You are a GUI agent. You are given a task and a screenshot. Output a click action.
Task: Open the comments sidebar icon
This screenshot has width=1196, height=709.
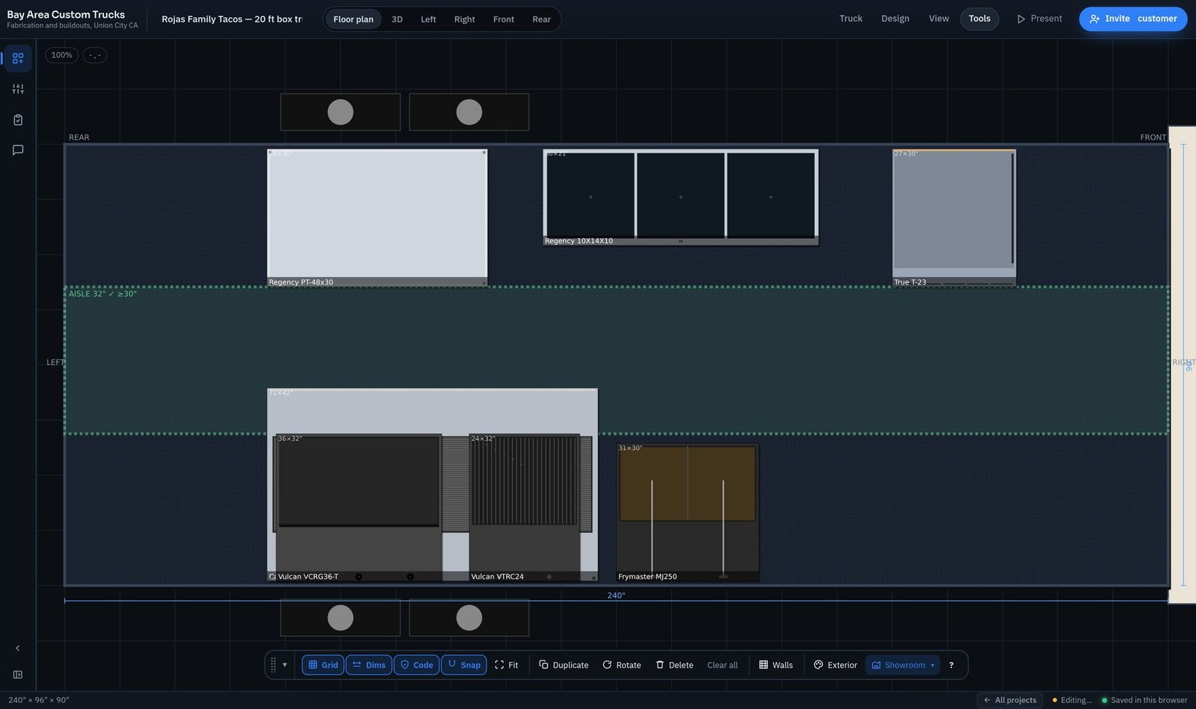click(18, 150)
